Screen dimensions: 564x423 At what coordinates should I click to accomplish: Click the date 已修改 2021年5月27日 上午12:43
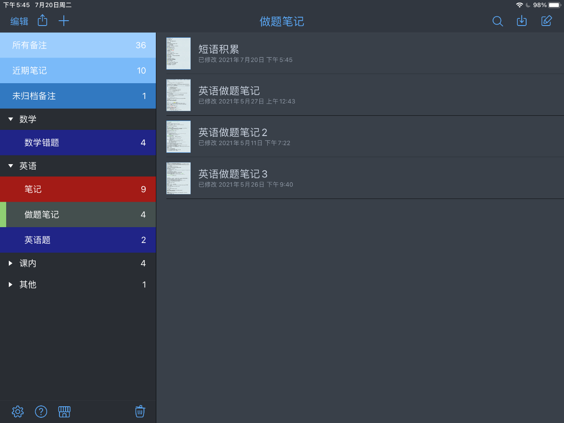click(247, 101)
